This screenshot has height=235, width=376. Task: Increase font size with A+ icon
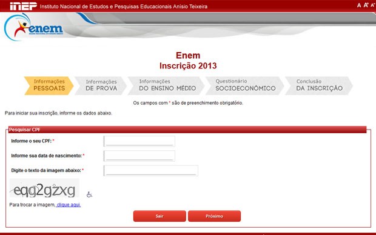click(366, 5)
